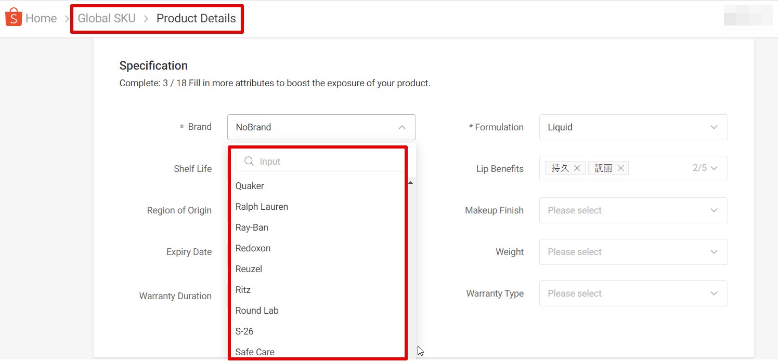Click the 2/5 counter in Lip Benefits
The height and width of the screenshot is (362, 778).
(x=699, y=168)
